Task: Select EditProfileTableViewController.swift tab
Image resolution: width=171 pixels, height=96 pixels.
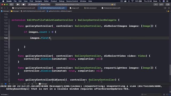Action: point(52,8)
